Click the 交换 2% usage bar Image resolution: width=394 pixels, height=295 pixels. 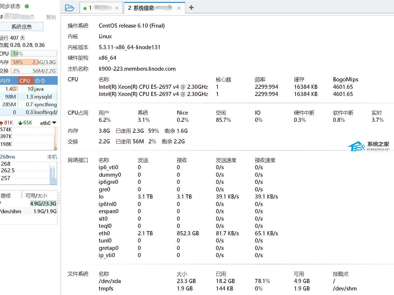[x=34, y=71]
